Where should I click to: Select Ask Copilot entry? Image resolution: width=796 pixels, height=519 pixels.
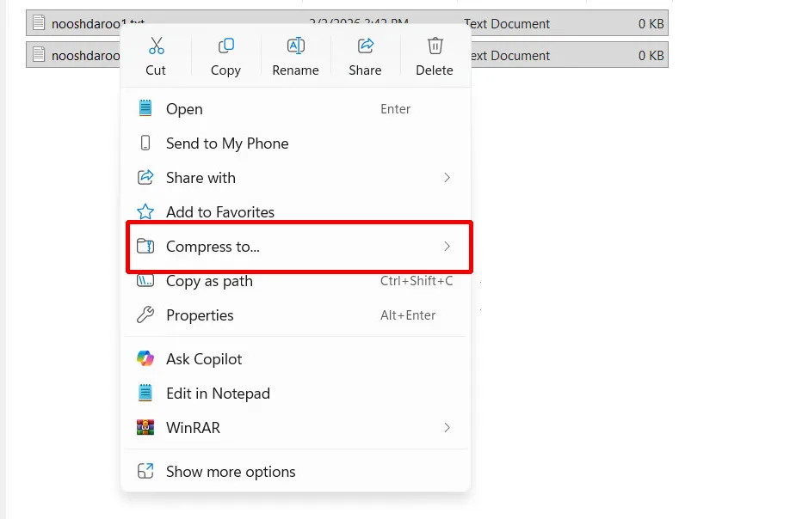(204, 359)
